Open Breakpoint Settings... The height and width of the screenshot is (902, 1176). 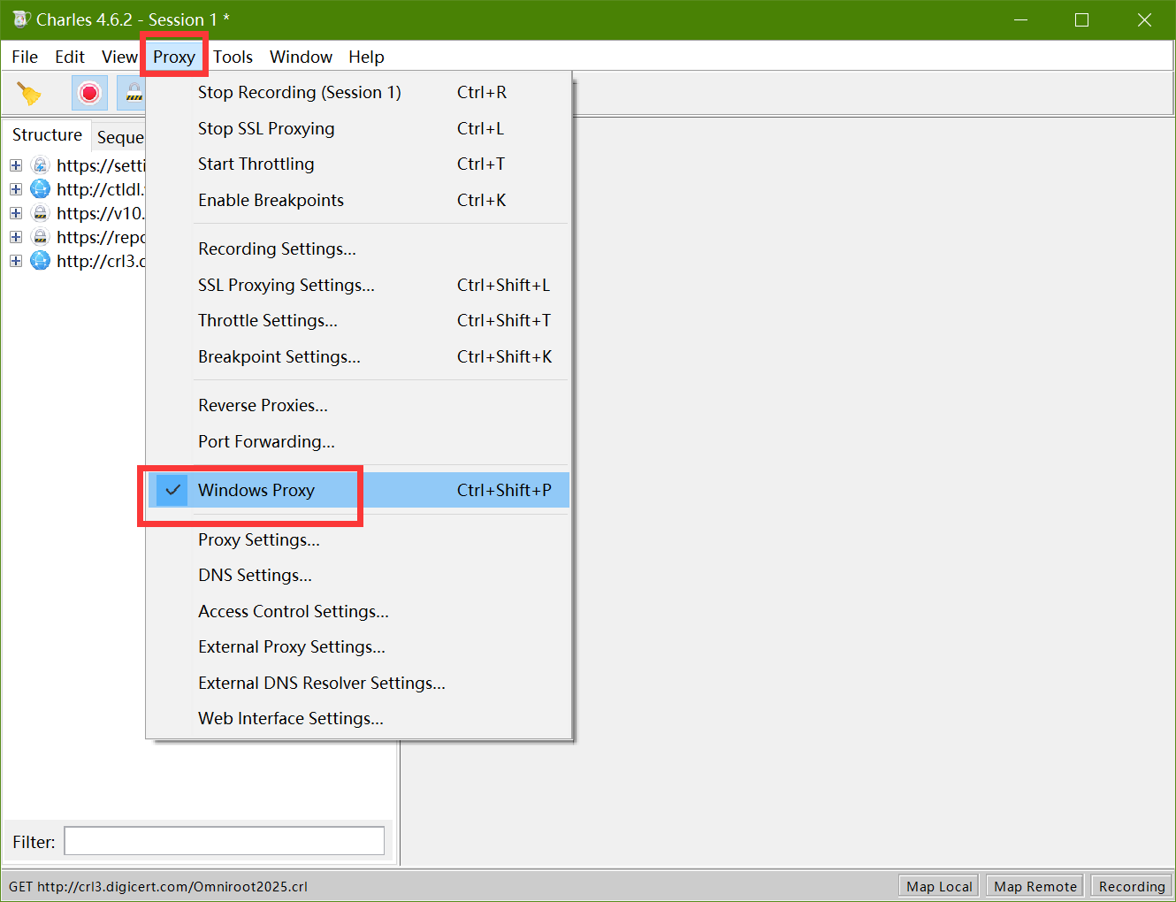(358, 356)
